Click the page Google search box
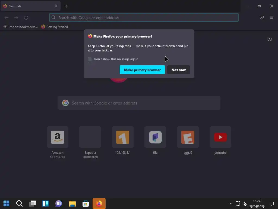The height and width of the screenshot is (209, 278). click(x=139, y=103)
